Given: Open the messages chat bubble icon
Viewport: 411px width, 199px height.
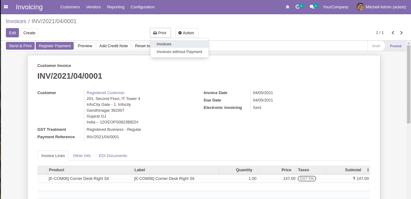Looking at the screenshot, I should pyautogui.click(x=312, y=7).
